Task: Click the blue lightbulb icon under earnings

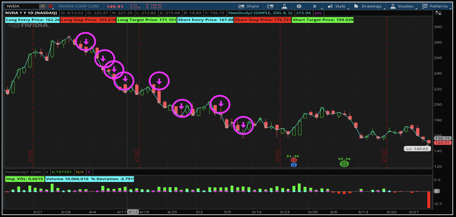Action: [x=294, y=164]
